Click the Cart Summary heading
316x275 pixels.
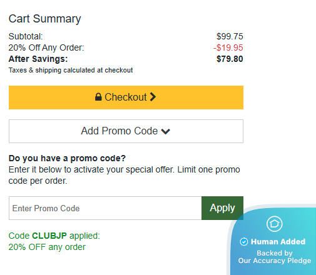pos(44,19)
